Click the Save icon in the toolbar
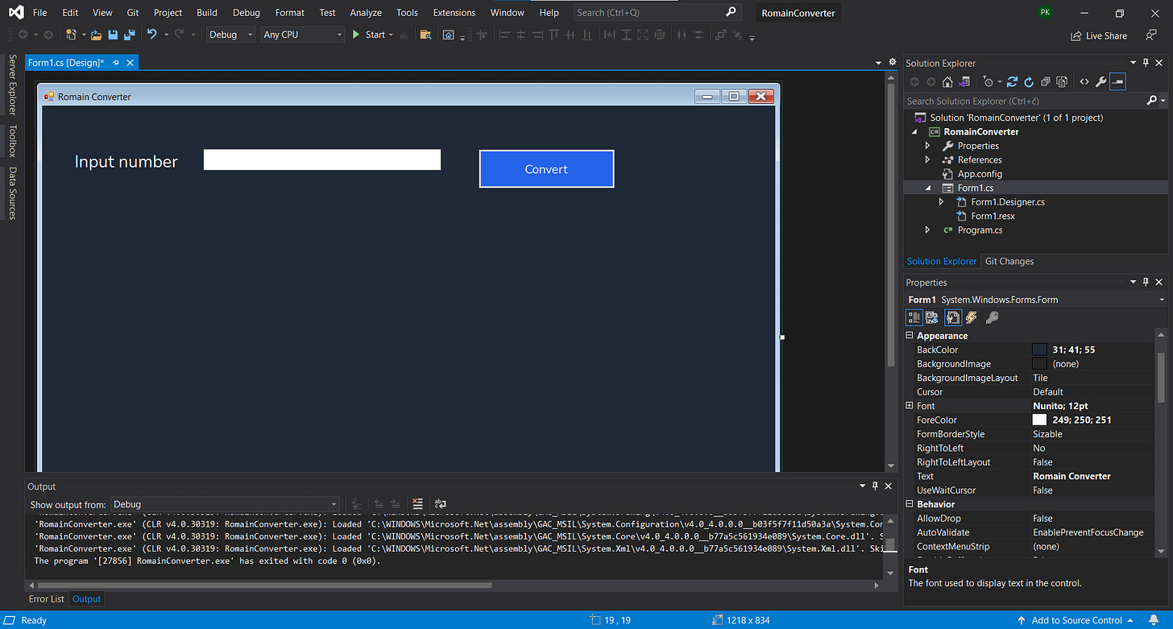 coord(113,35)
